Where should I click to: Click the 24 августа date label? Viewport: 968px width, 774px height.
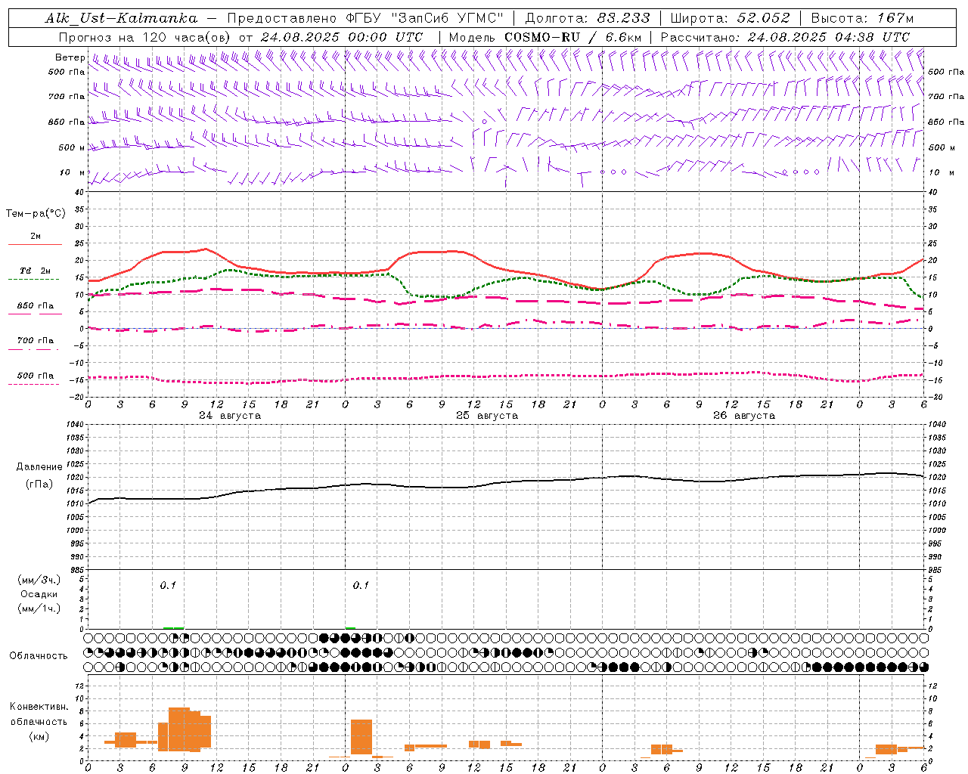[x=229, y=416]
